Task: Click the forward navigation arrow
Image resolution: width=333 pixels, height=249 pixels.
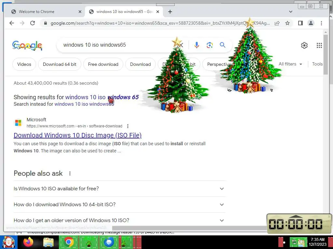Action: [22, 23]
